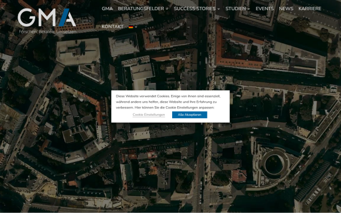Image resolution: width=341 pixels, height=213 pixels.
Task: Expand the language selector chevron
Action: pos(136,27)
